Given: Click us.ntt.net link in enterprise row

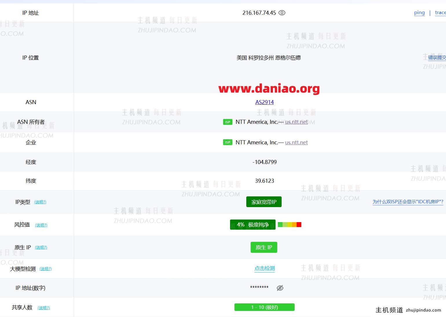Looking at the screenshot, I should point(296,142).
